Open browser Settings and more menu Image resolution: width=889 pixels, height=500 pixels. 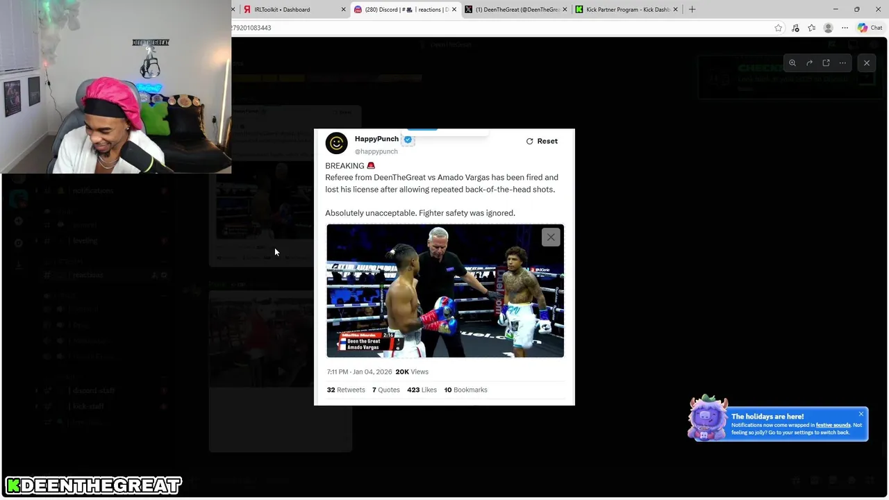pyautogui.click(x=845, y=28)
